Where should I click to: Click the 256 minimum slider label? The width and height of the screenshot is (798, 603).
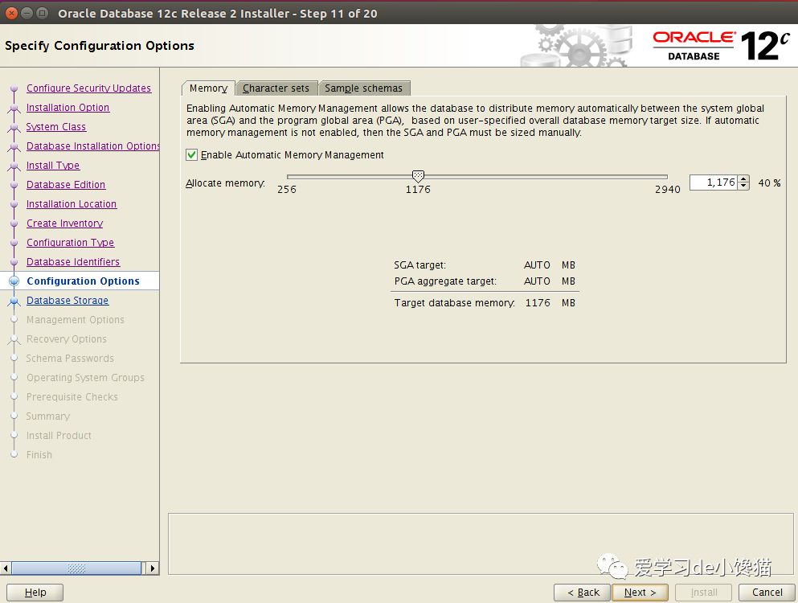(287, 190)
